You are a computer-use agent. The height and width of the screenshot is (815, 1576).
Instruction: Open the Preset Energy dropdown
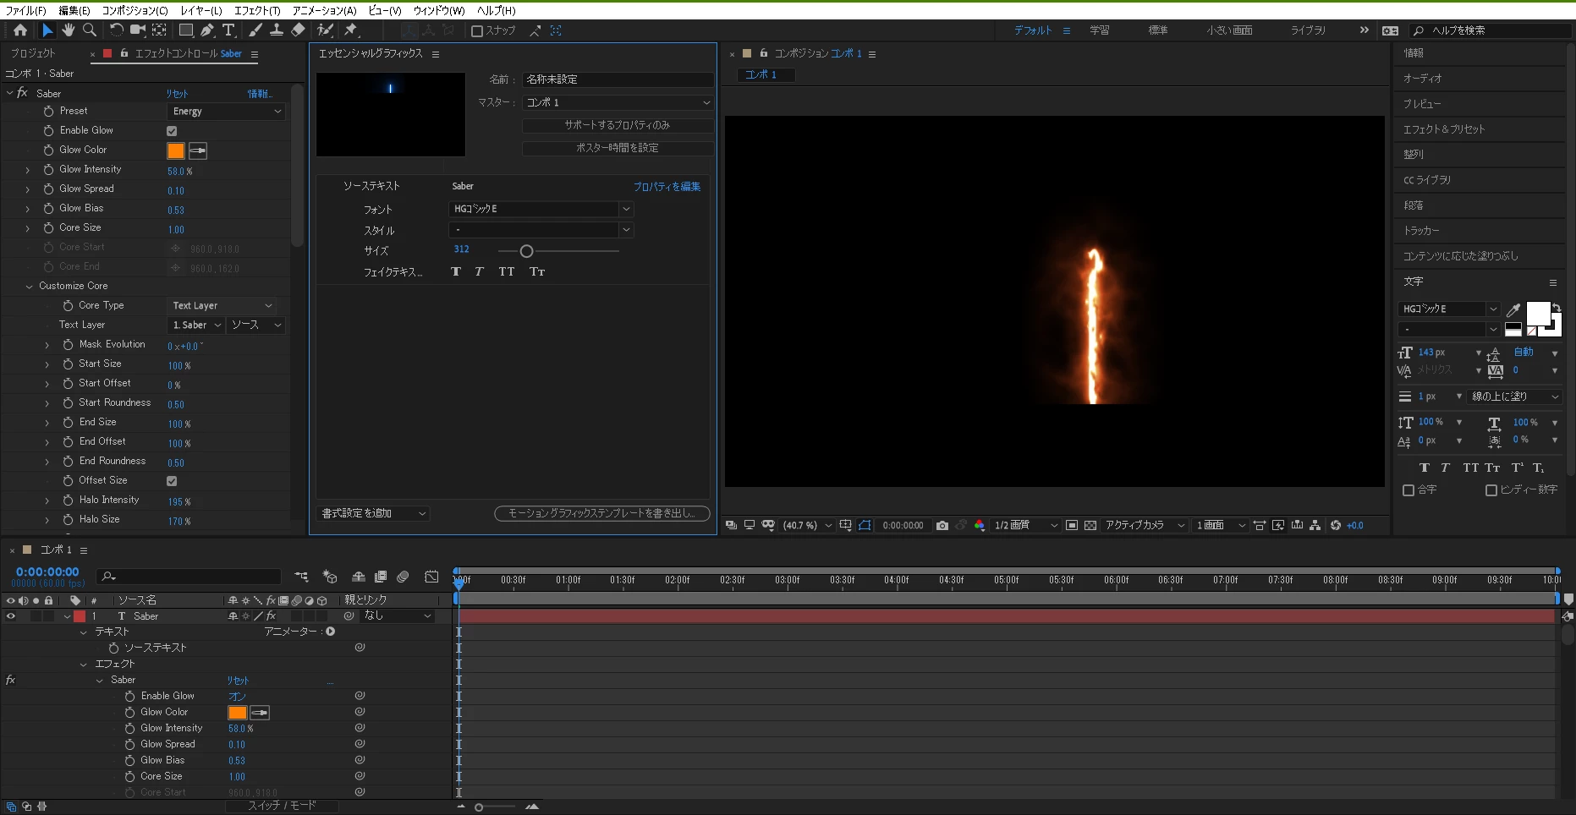tap(226, 112)
